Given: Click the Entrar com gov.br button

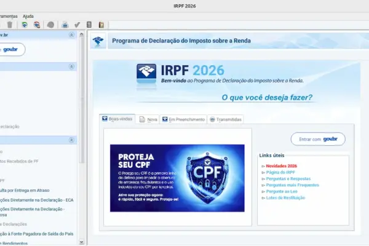Looking at the screenshot, I should [318, 139].
